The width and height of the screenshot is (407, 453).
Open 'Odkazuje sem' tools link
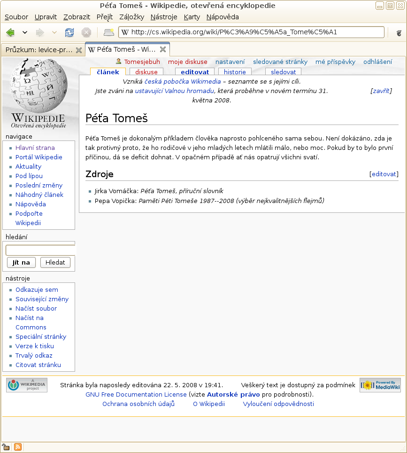point(37,289)
